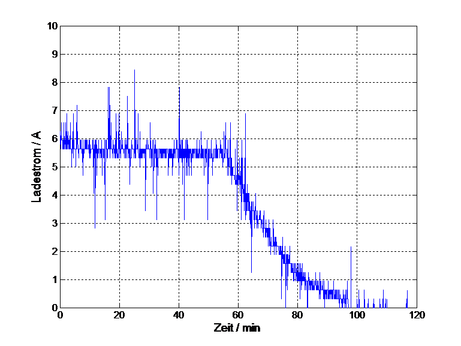Click the x-axis tick label 100

point(357,315)
